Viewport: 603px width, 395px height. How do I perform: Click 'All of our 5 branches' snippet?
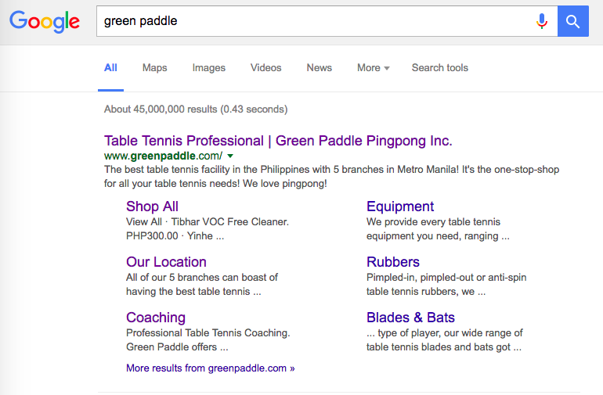pos(202,278)
